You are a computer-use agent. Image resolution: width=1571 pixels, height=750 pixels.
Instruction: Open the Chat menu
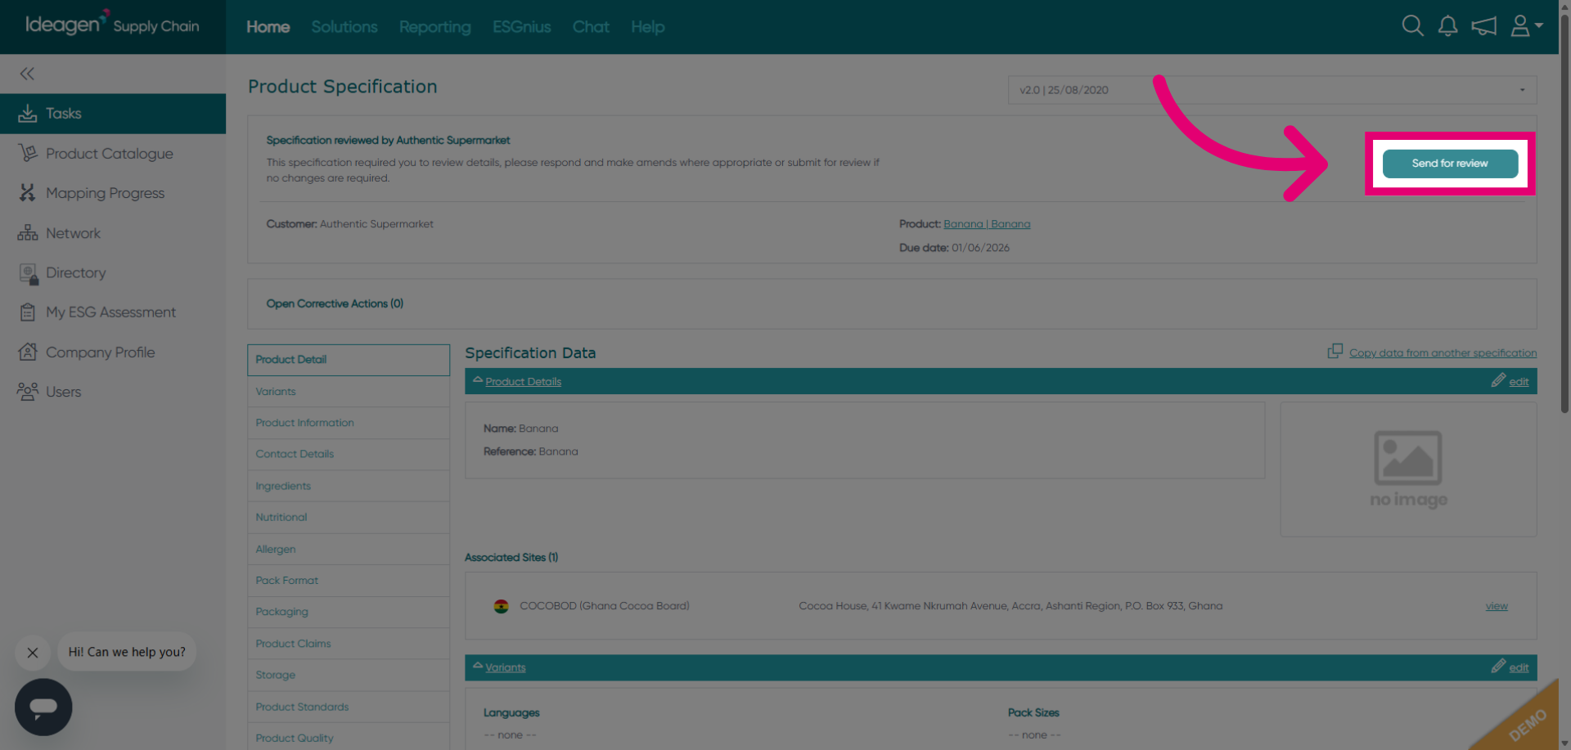[x=591, y=27]
